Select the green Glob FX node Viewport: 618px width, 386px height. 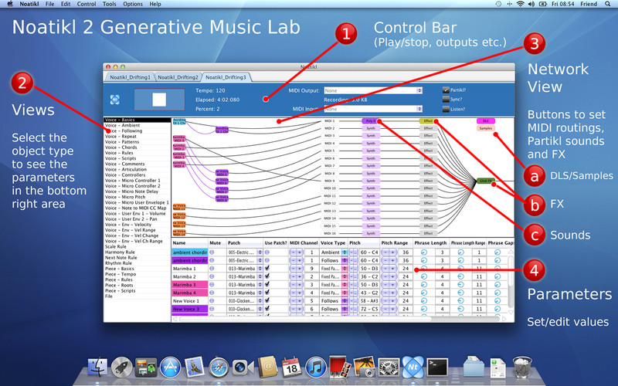point(486,181)
